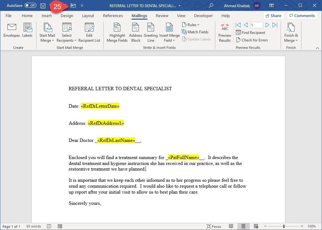This screenshot has height=230, width=322.
Task: Click the RefDrLastName merge field
Action: click(116, 140)
